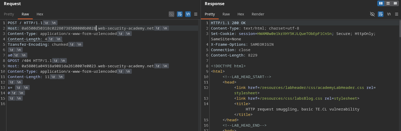Click the LAB_HEAD_END comment line

[244, 125]
